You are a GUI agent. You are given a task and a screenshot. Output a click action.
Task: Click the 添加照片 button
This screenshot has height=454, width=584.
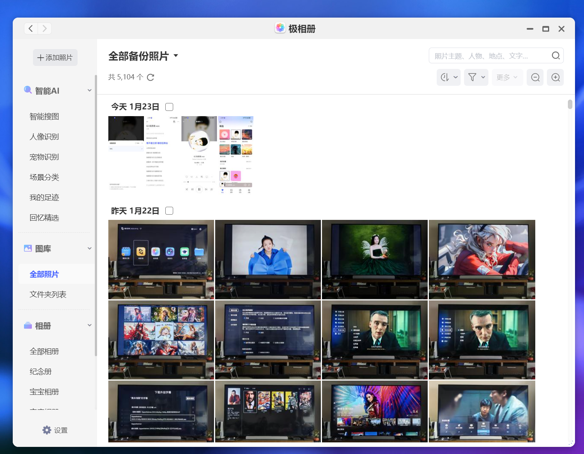point(55,58)
